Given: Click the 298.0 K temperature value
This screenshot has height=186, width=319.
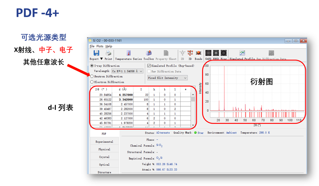Looking at the screenshot, I should click(x=265, y=133).
